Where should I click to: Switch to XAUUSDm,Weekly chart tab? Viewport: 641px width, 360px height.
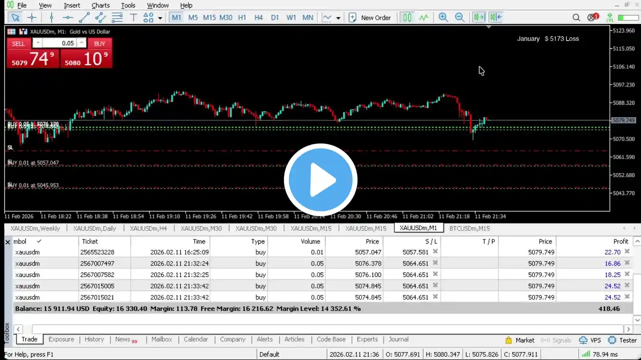[35, 228]
